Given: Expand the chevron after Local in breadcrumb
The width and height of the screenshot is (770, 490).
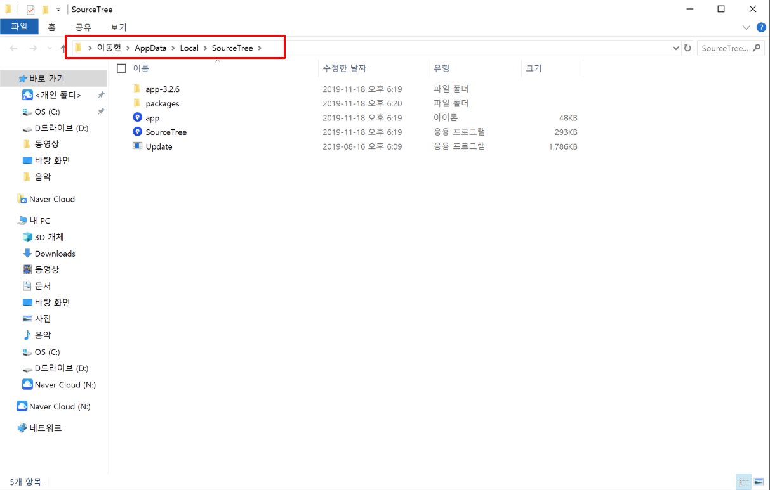Looking at the screenshot, I should point(206,48).
